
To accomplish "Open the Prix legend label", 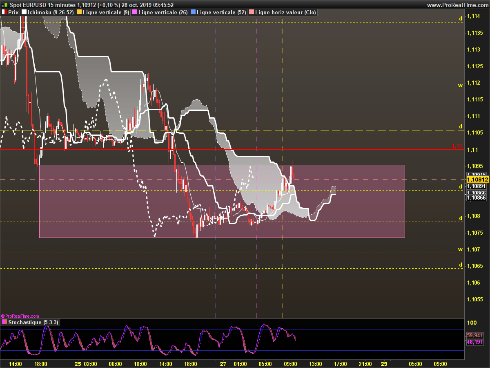I will [13, 12].
